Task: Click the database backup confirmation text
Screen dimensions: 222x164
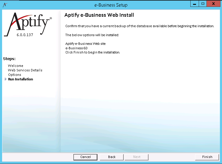Action: [140, 26]
